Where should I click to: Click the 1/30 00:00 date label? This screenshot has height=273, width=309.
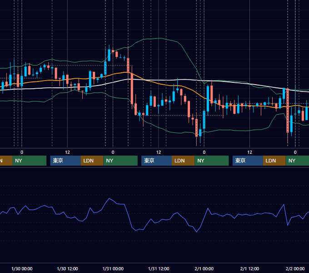22,268
